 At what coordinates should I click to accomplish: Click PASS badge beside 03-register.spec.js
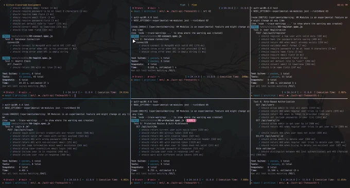(255, 27)
